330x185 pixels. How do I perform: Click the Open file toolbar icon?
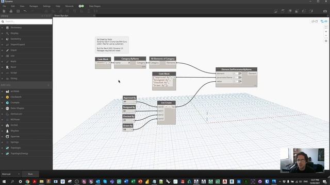click(x=11, y=11)
